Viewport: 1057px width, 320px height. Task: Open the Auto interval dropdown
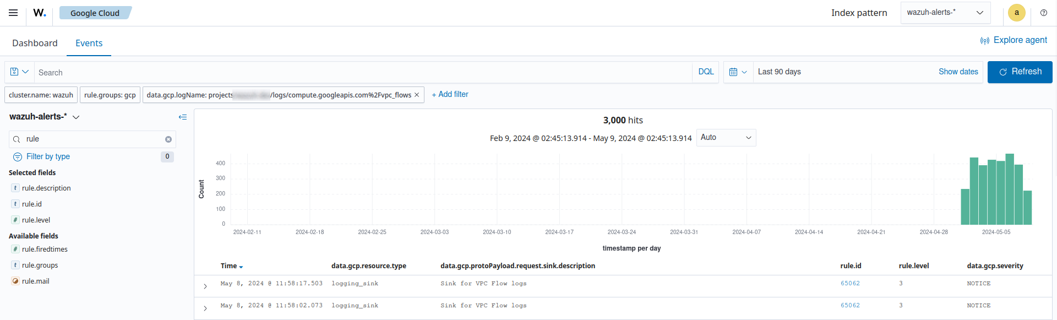click(726, 138)
